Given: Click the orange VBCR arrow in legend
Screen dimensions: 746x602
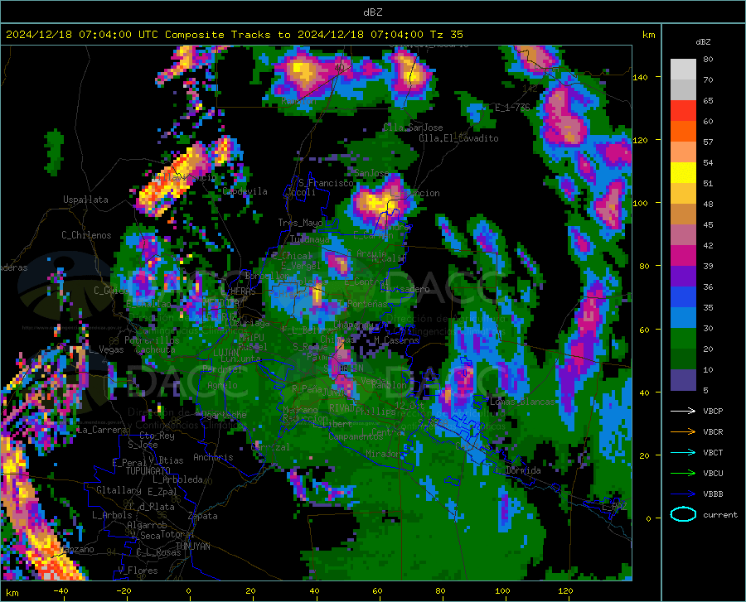Looking at the screenshot, I should click(683, 432).
